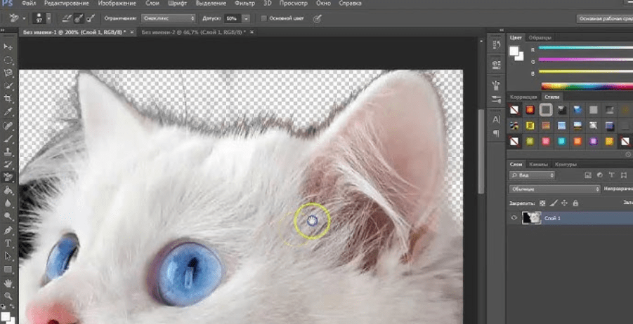Open the Редактирование menu
The height and width of the screenshot is (324, 633).
(65, 4)
